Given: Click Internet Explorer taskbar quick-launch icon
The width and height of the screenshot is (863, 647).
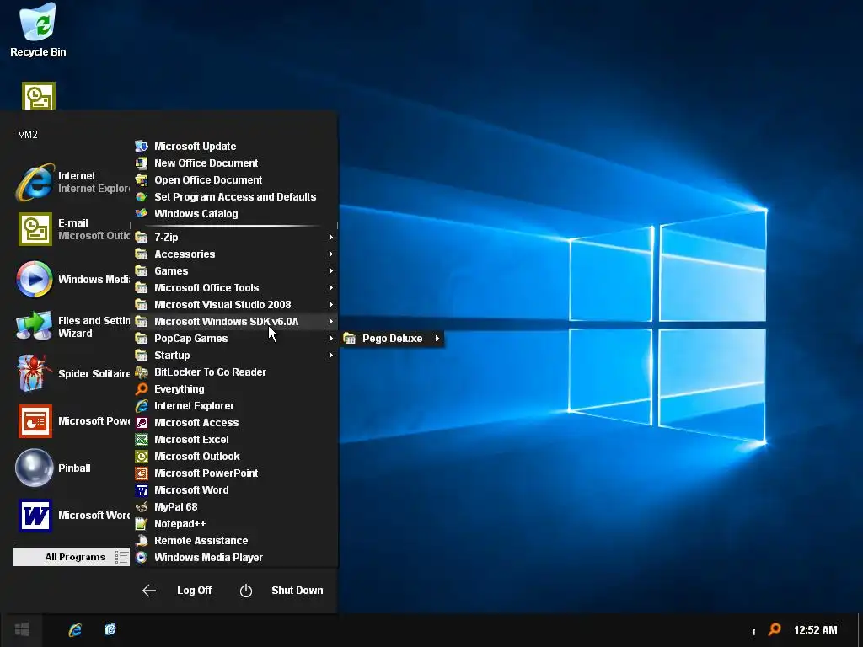Looking at the screenshot, I should (x=75, y=630).
